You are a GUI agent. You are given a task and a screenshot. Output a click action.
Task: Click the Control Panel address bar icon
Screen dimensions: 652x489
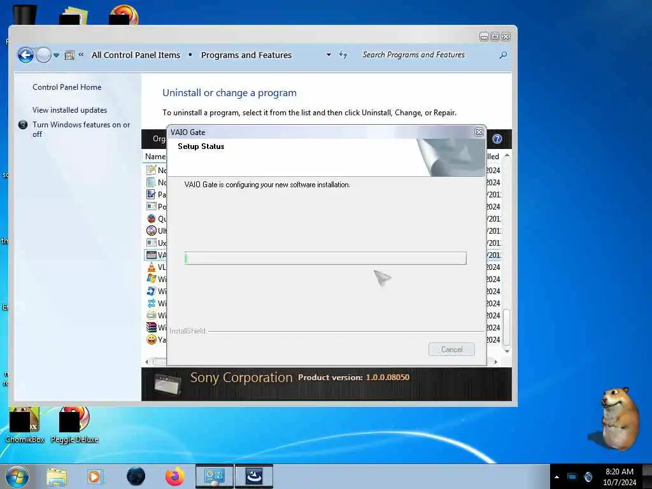click(x=69, y=55)
